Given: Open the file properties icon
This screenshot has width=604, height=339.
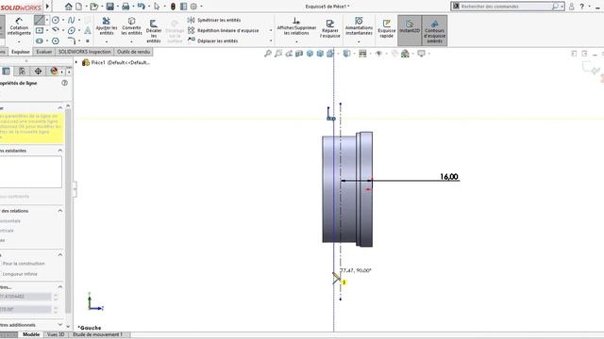Looking at the screenshot, I should click(184, 7).
